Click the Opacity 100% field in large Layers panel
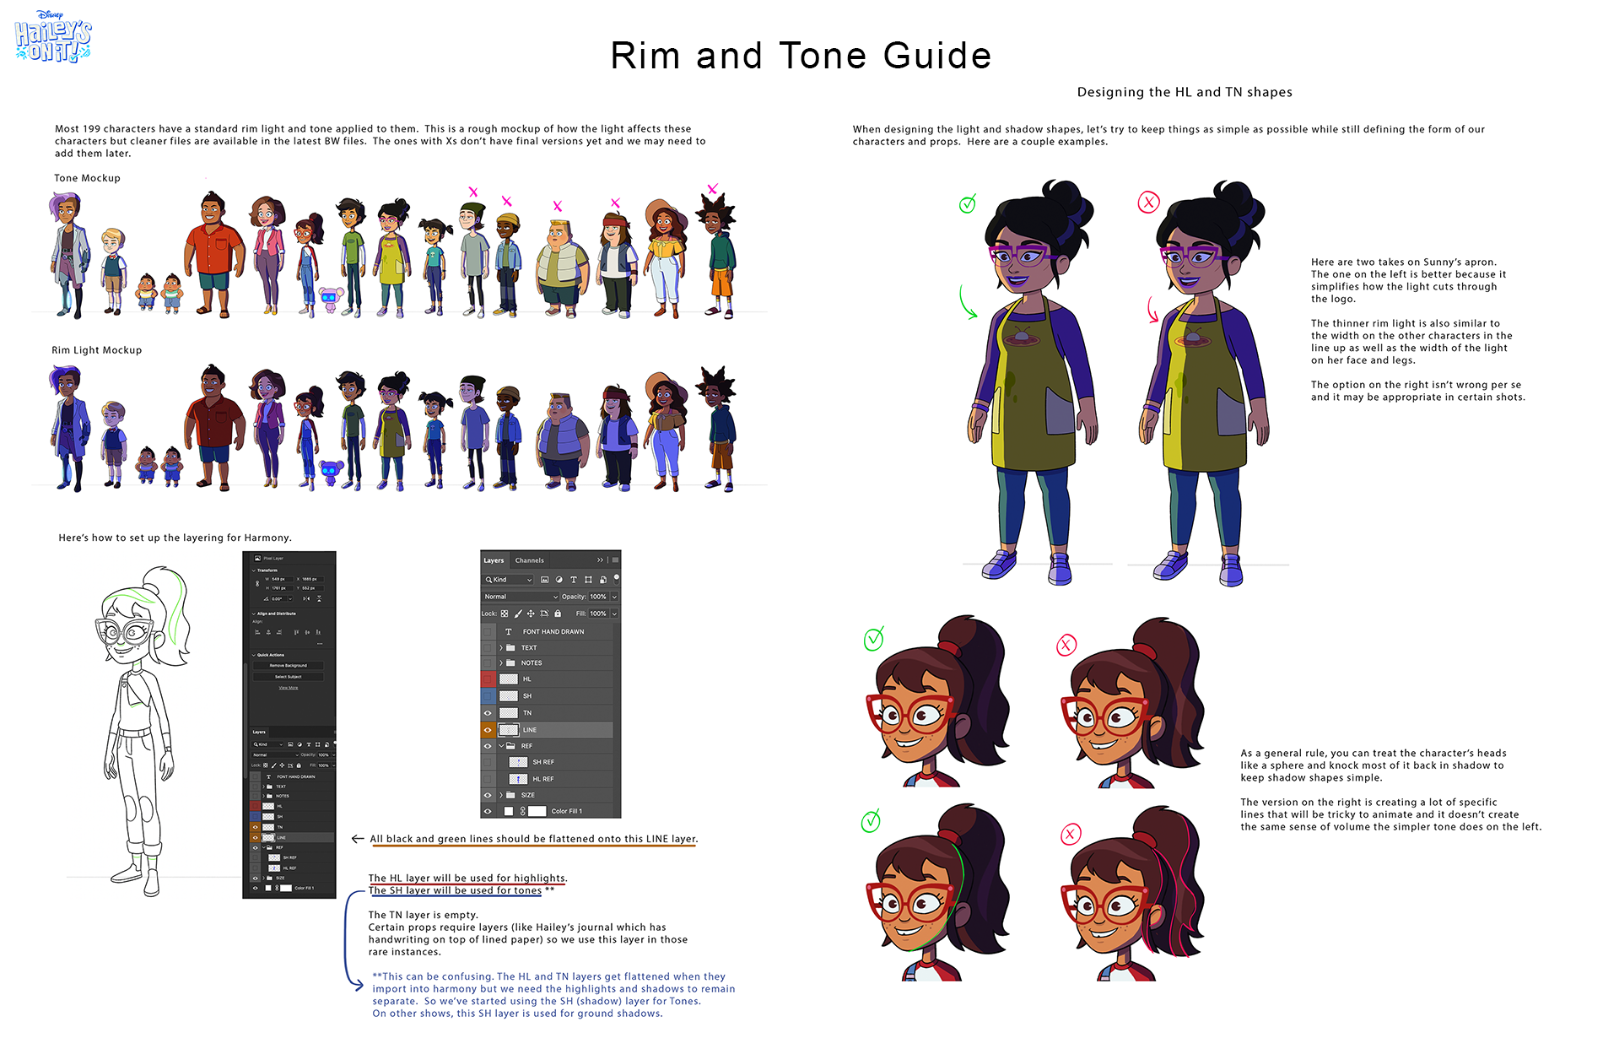Screen dimensions: 1603x1038 599,597
